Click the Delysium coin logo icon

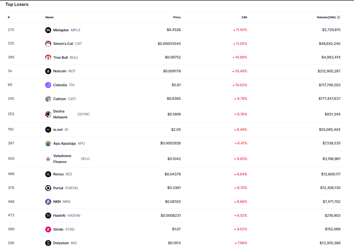click(48, 243)
